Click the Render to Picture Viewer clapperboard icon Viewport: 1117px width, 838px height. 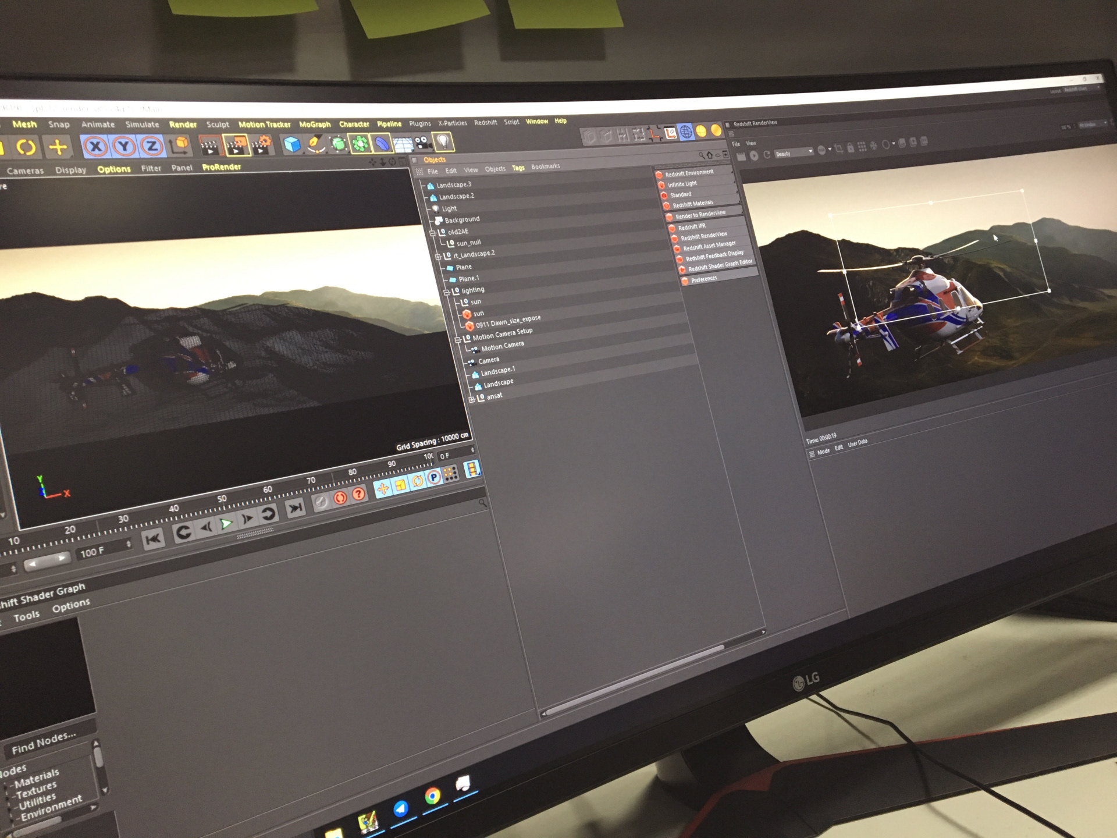(x=236, y=145)
